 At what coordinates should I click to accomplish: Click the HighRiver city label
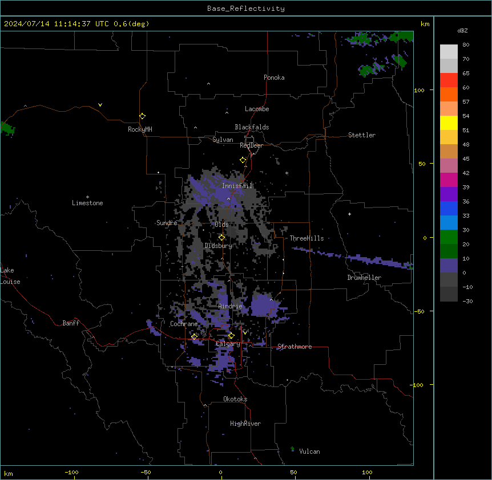[245, 424]
